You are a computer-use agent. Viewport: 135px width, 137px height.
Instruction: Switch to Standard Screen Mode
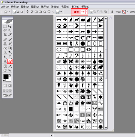[4, 91]
